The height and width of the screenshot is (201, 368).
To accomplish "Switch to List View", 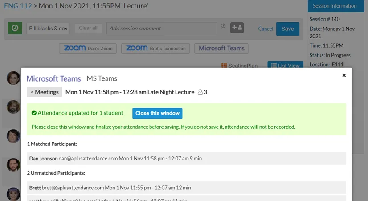I will (x=286, y=65).
